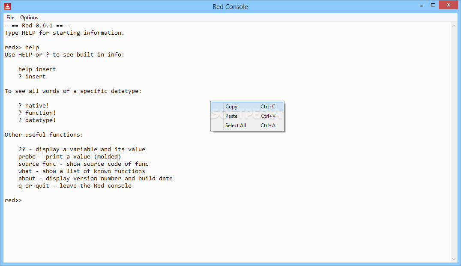Click the "? function!" line
Image resolution: width=461 pixels, height=266 pixels.
(37, 113)
